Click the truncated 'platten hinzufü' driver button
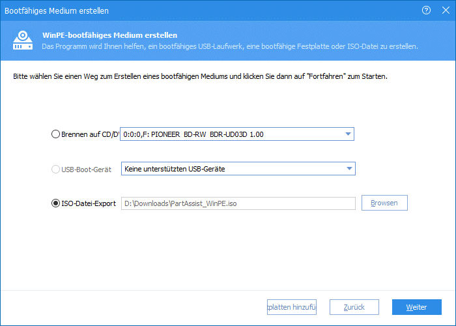This screenshot has width=456, height=326. click(291, 307)
